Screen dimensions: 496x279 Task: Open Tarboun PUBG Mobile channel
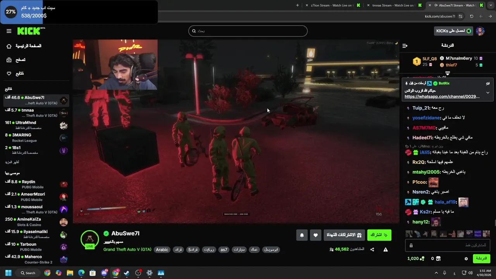click(x=36, y=247)
